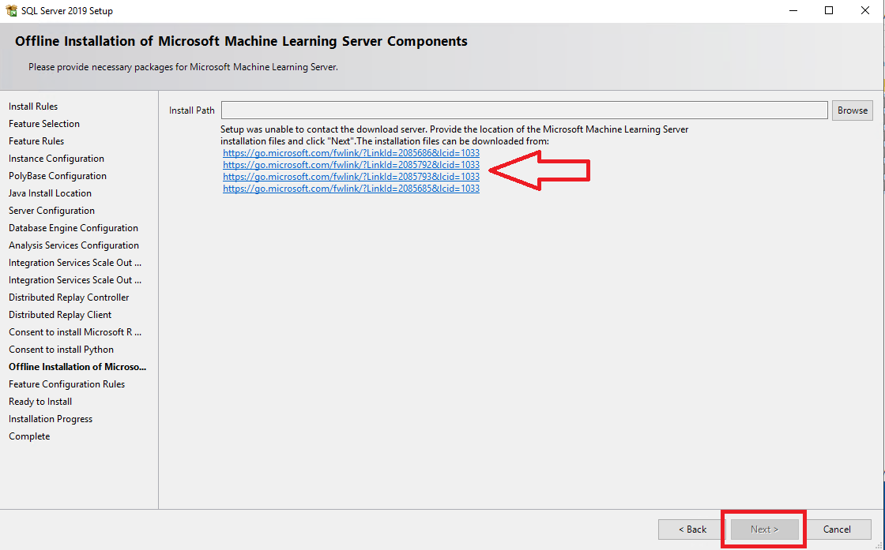Select the Feature Rules step
Image resolution: width=885 pixels, height=550 pixels.
point(36,141)
